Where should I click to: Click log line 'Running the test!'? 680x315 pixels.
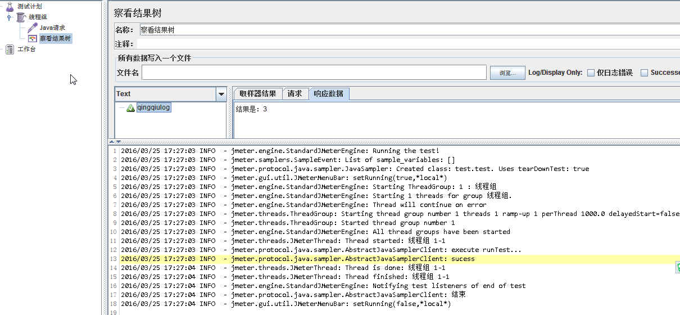[x=280, y=151]
